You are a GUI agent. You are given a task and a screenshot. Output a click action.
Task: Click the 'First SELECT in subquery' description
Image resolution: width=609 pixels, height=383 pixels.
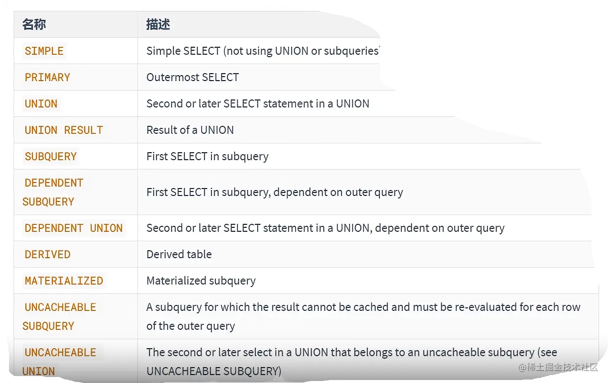tap(207, 156)
